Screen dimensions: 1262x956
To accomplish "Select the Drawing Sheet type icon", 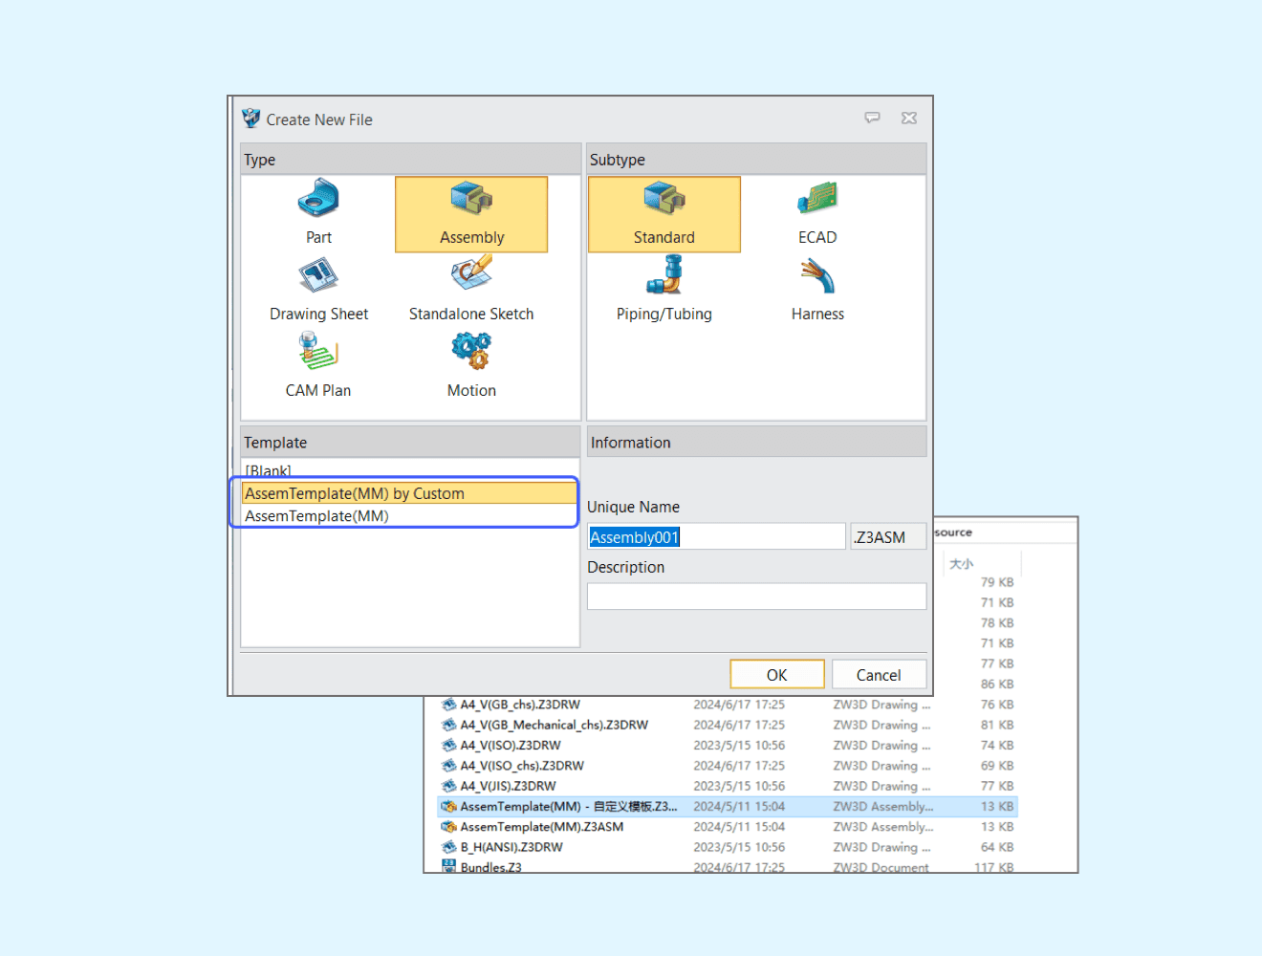I will (318, 276).
